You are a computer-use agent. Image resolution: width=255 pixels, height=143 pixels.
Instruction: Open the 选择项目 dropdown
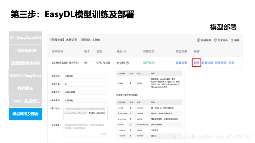coord(85,76)
